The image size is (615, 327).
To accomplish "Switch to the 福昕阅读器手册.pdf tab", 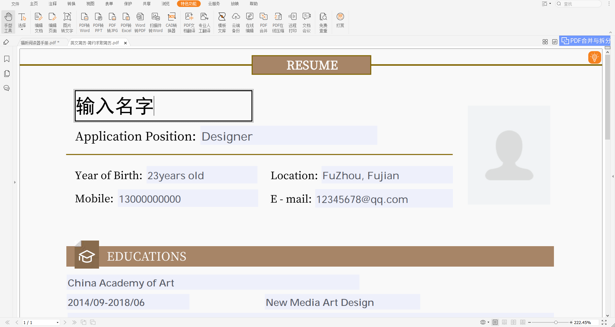I will pyautogui.click(x=39, y=43).
